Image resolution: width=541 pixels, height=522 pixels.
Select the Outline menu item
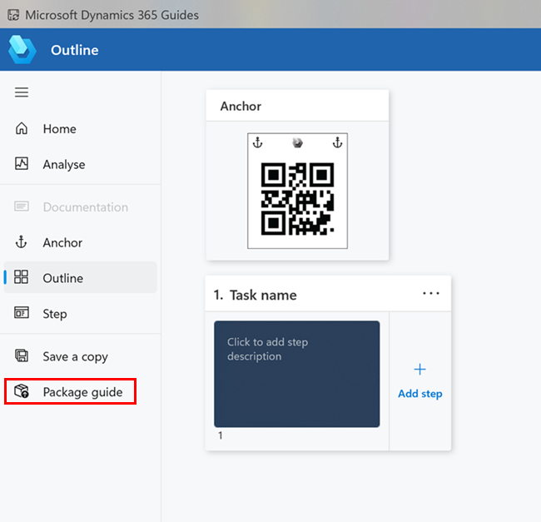pyautogui.click(x=80, y=277)
